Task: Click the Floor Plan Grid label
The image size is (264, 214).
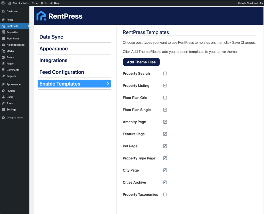Action: 135,98
